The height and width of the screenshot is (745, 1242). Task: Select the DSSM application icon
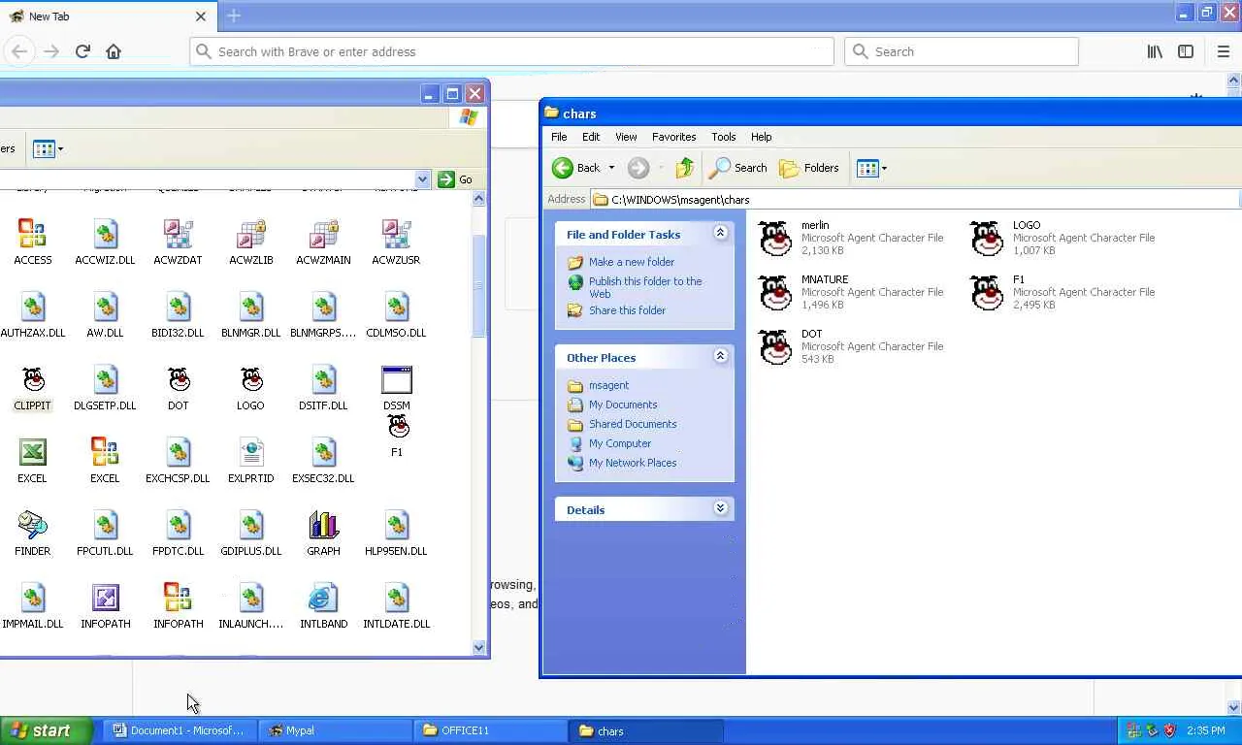396,379
